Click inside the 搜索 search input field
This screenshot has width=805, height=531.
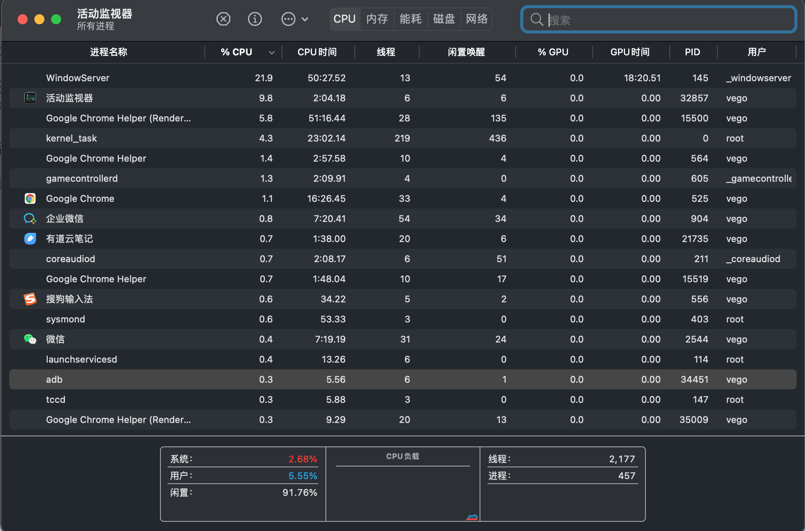(658, 19)
